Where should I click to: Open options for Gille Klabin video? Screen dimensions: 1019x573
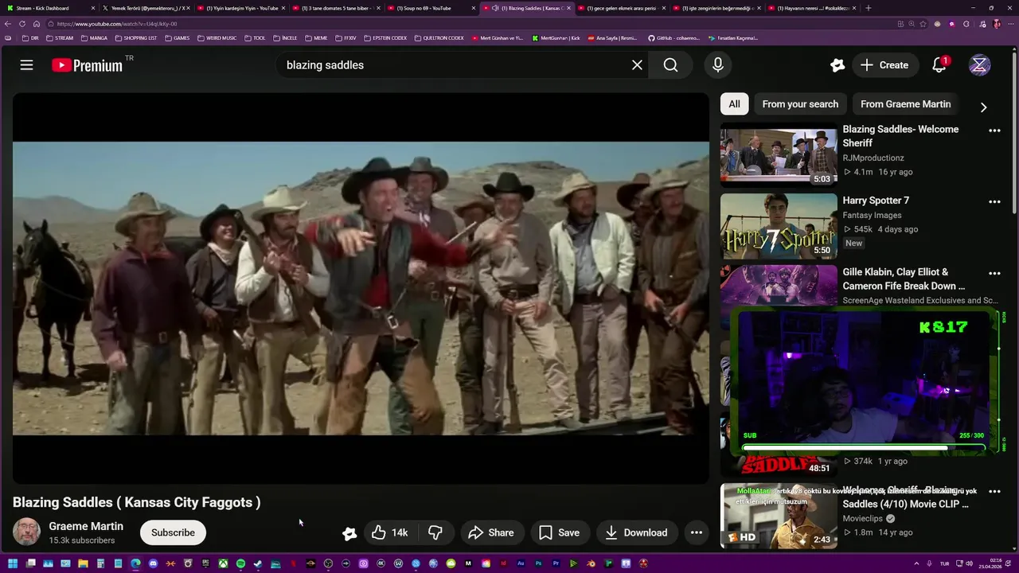994,274
